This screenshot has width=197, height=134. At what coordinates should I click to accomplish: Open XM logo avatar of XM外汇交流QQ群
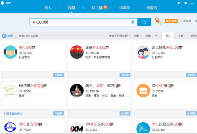77,127
